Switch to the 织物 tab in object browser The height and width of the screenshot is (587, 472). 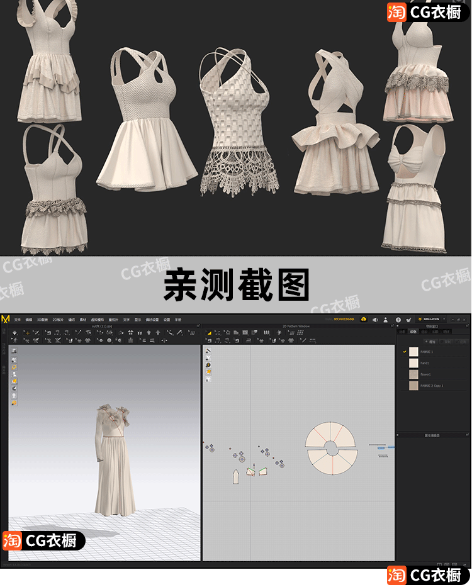coord(413,331)
